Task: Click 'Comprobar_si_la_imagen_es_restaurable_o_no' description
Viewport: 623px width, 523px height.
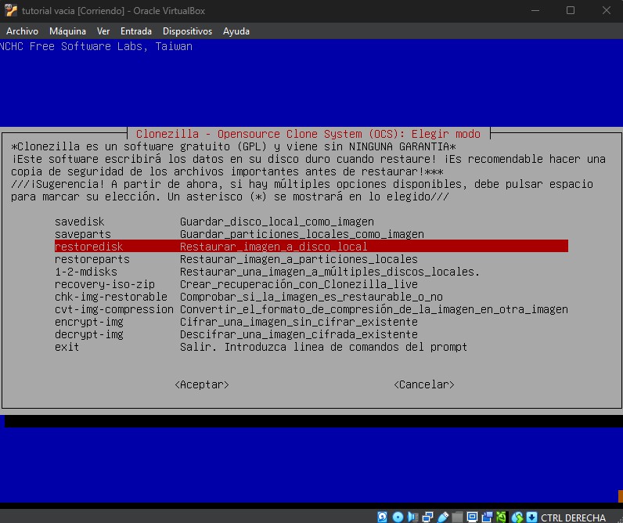Action: [x=311, y=297]
